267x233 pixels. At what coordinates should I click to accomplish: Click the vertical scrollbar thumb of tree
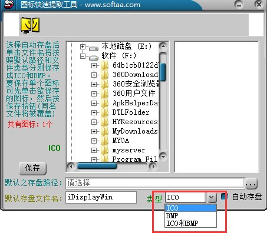coord(163,72)
